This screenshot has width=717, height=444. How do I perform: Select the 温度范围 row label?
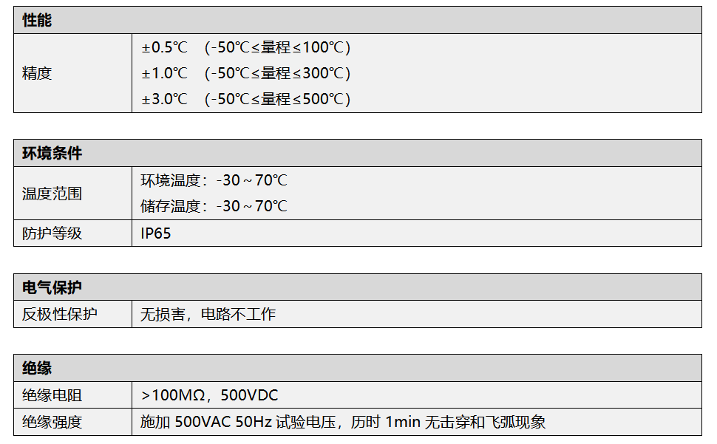tap(52, 194)
